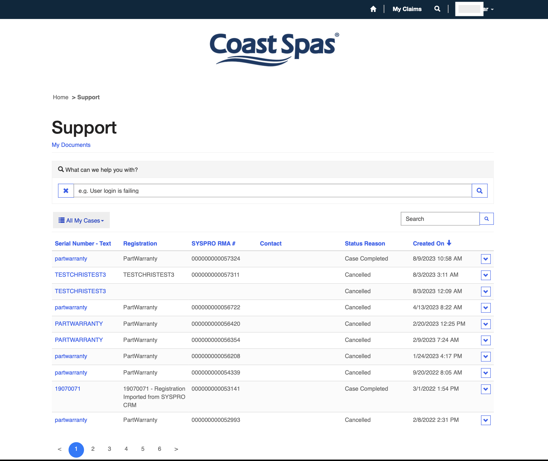548x461 pixels.
Task: Sort by Status Reason column
Action: pyautogui.click(x=365, y=244)
